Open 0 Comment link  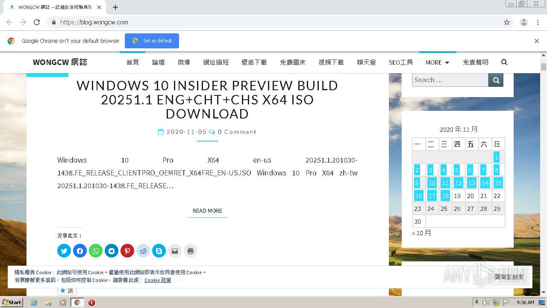(x=237, y=132)
